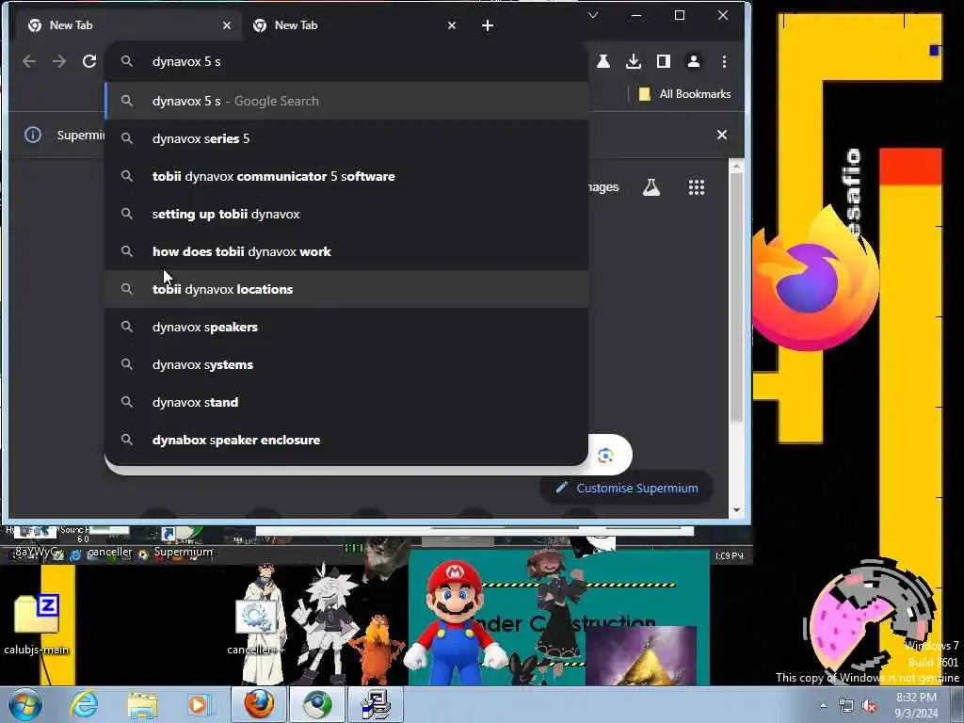
Task: Click Customise Supermium button
Action: [627, 489]
